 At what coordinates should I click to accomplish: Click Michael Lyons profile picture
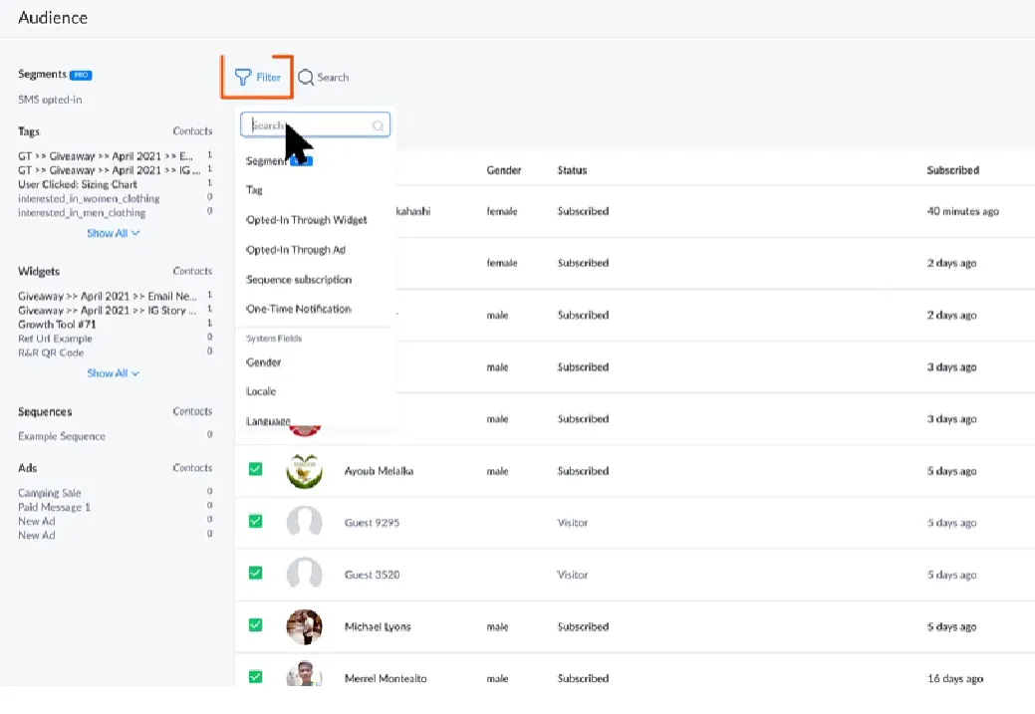[304, 626]
